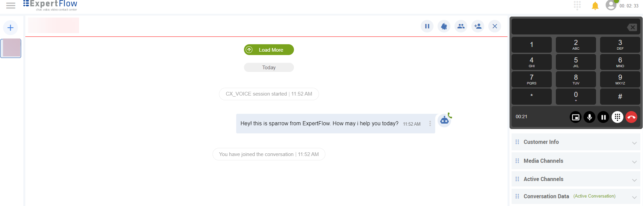Click the add participant icon
This screenshot has height=206, width=643.
(x=478, y=26)
